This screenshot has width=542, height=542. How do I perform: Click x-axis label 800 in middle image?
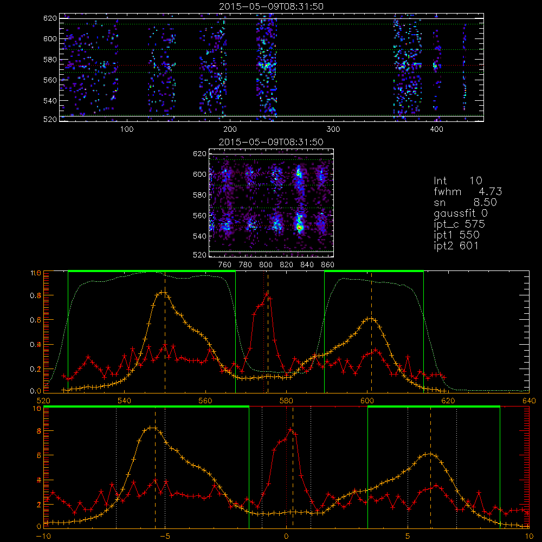(x=266, y=265)
